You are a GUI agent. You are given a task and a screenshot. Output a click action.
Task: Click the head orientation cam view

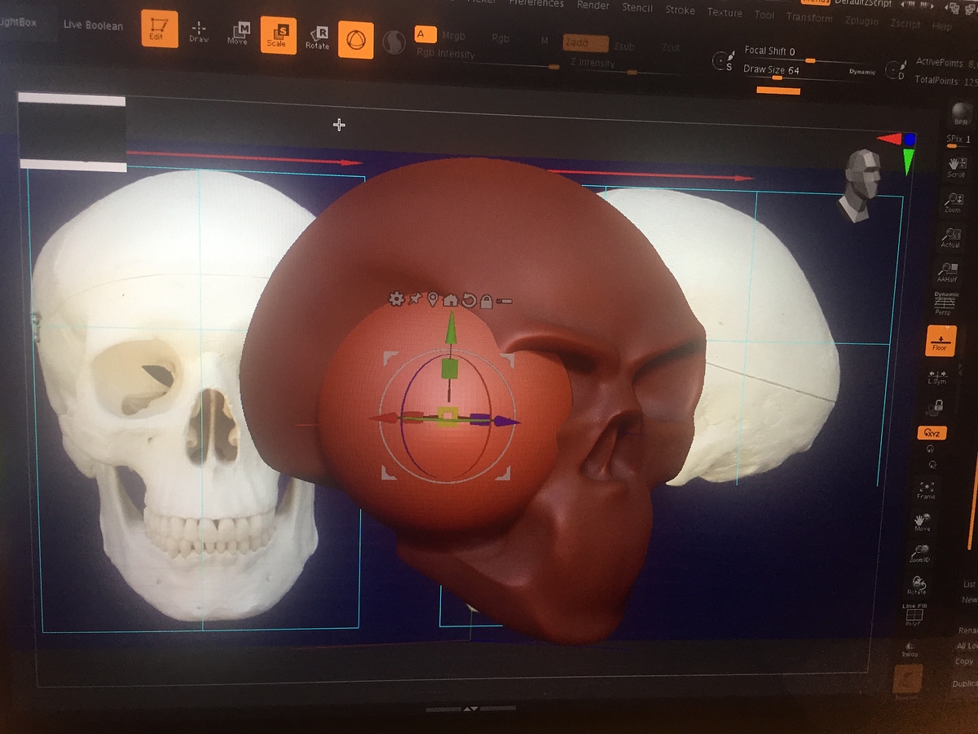(x=862, y=186)
